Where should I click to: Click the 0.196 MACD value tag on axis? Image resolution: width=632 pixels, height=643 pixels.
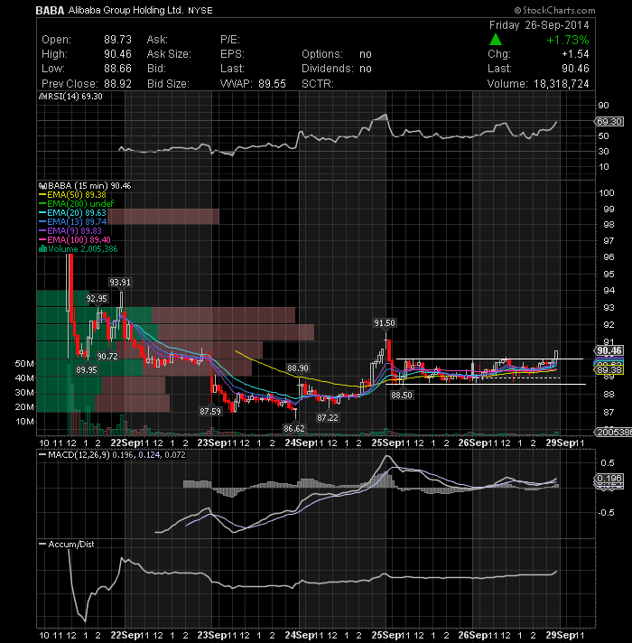coord(609,478)
